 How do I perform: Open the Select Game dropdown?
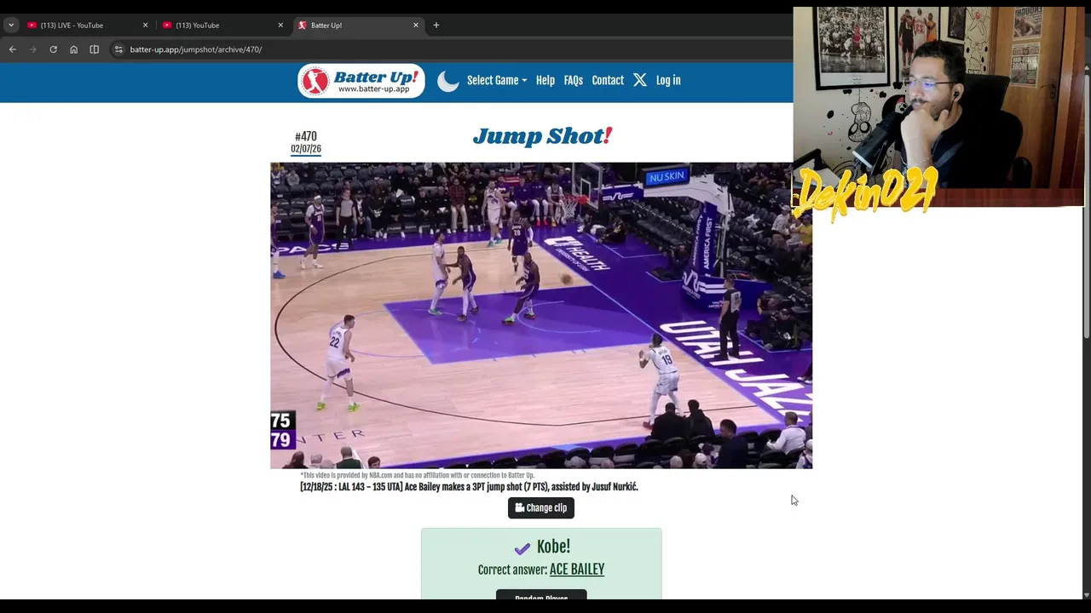point(497,80)
